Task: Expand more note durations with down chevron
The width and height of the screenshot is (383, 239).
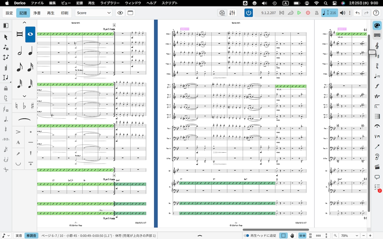Action: coord(24,96)
